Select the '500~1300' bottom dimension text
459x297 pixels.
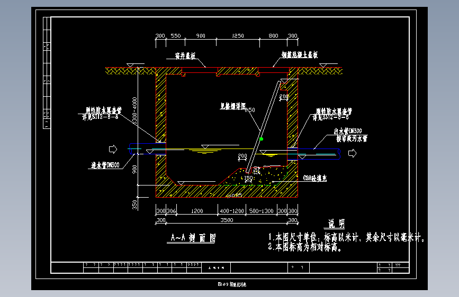coord(261,211)
